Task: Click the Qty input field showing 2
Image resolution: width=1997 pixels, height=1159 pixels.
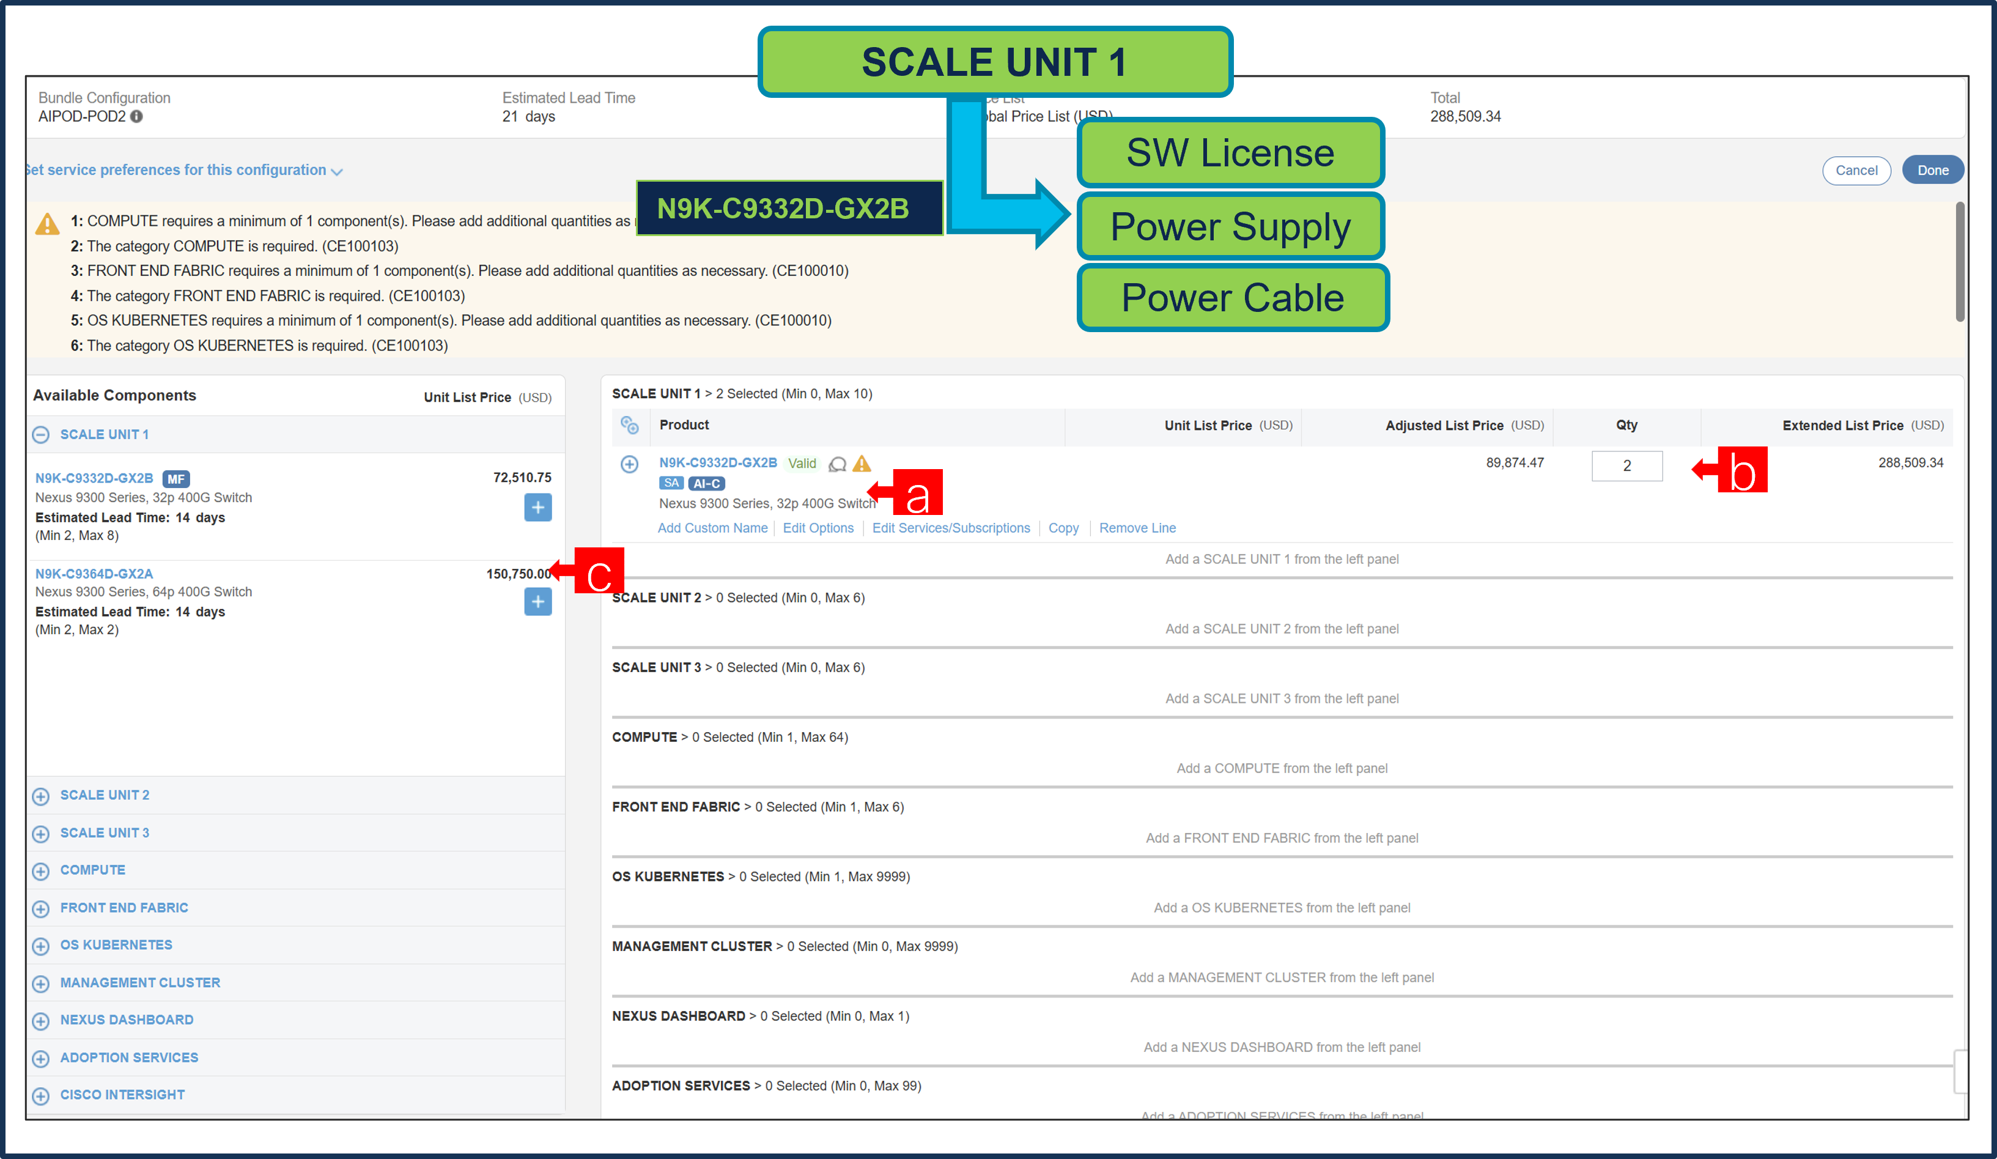Action: click(1627, 466)
